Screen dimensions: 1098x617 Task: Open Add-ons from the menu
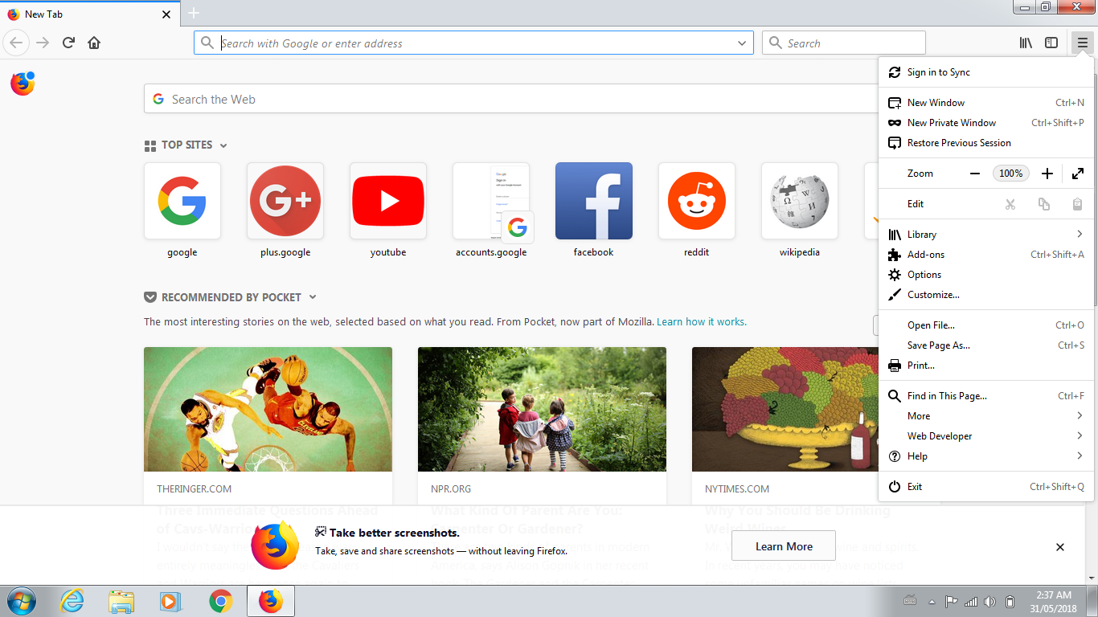click(986, 255)
